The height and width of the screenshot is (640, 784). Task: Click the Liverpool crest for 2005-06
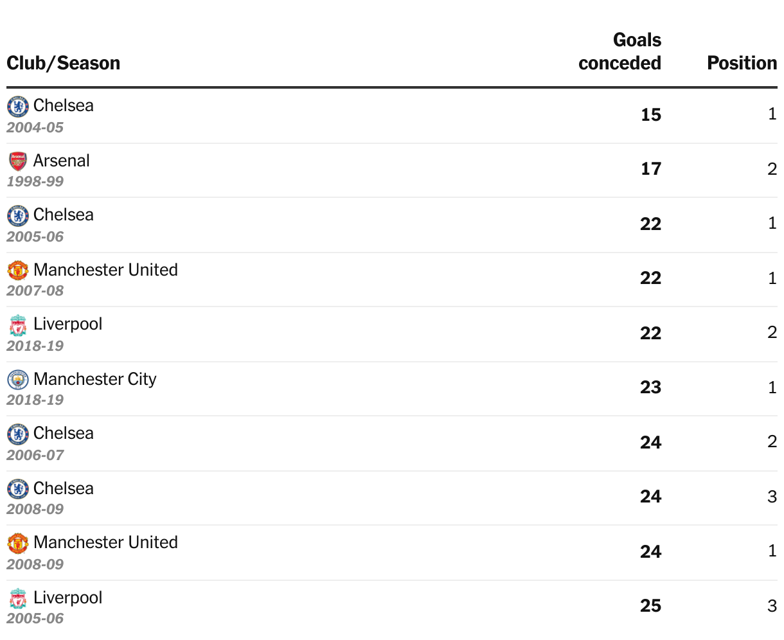click(x=17, y=598)
